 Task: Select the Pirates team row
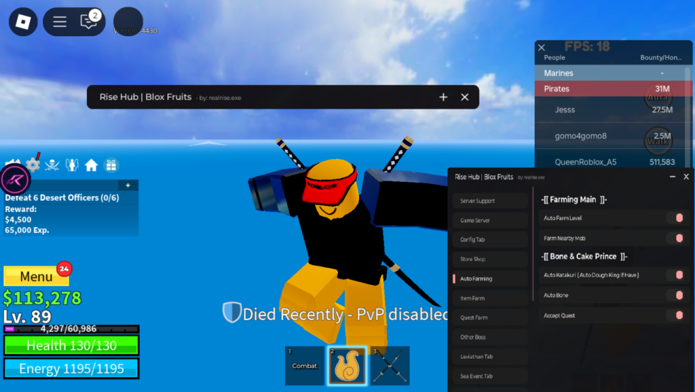(610, 89)
